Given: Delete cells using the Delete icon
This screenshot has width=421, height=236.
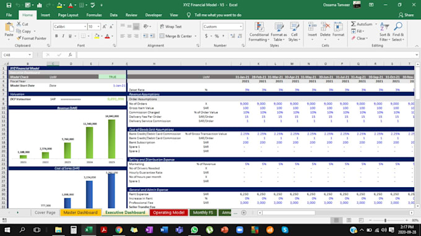Looking at the screenshot, I should [x=325, y=27].
